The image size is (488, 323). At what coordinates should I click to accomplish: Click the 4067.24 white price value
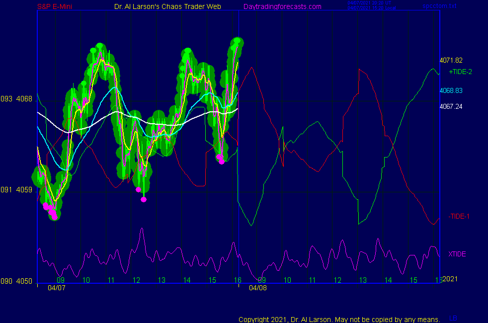[451, 106]
